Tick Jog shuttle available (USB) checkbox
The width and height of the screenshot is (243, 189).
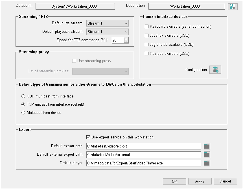pyautogui.click(x=146, y=45)
